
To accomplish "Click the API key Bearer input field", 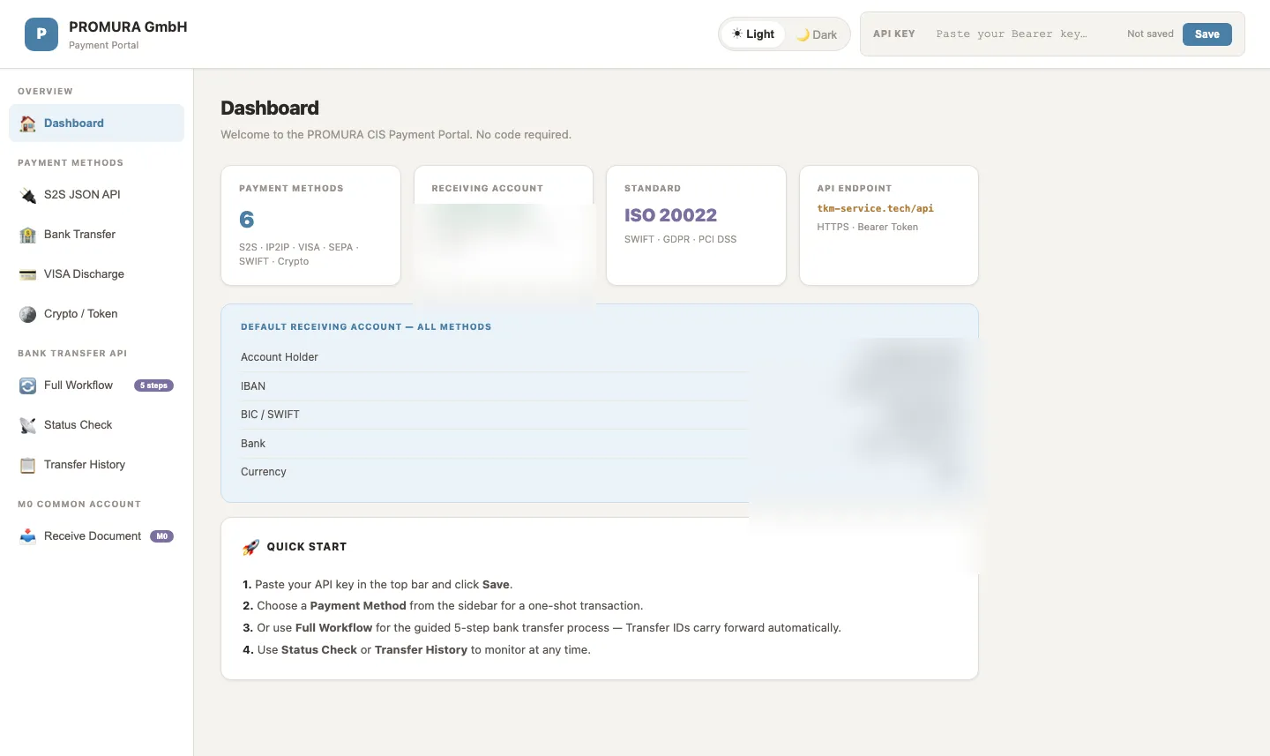I will point(1022,34).
